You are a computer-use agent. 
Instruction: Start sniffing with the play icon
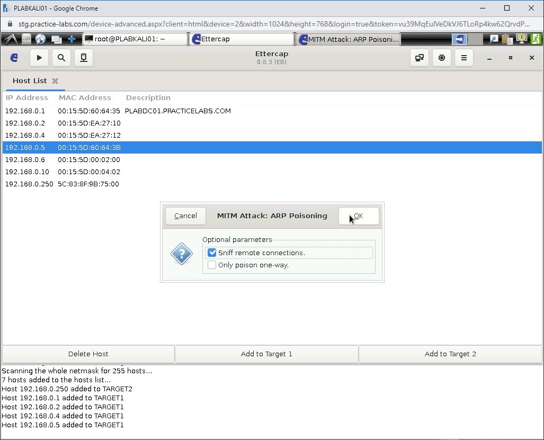(x=39, y=58)
